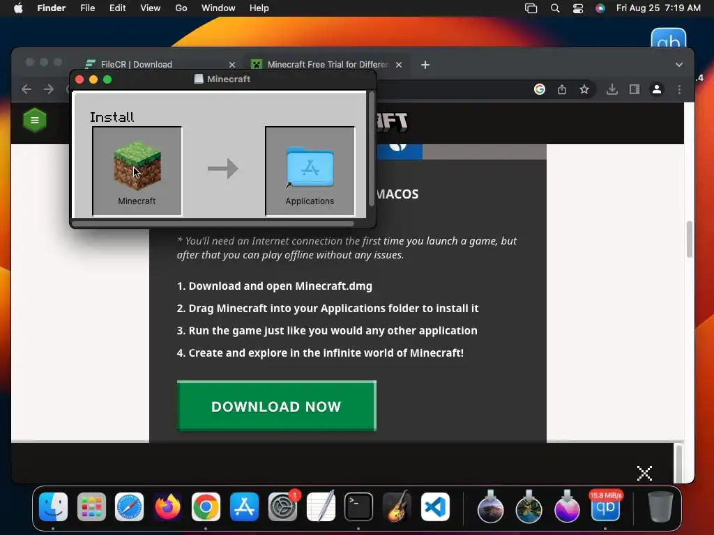714x535 pixels.
Task: Expand the tab search chevron
Action: click(x=679, y=65)
